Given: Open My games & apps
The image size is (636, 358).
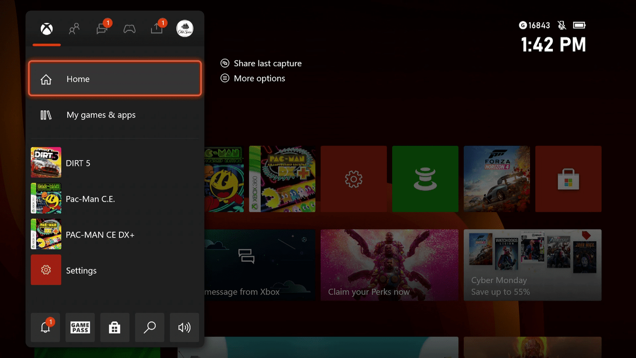Looking at the screenshot, I should [115, 115].
